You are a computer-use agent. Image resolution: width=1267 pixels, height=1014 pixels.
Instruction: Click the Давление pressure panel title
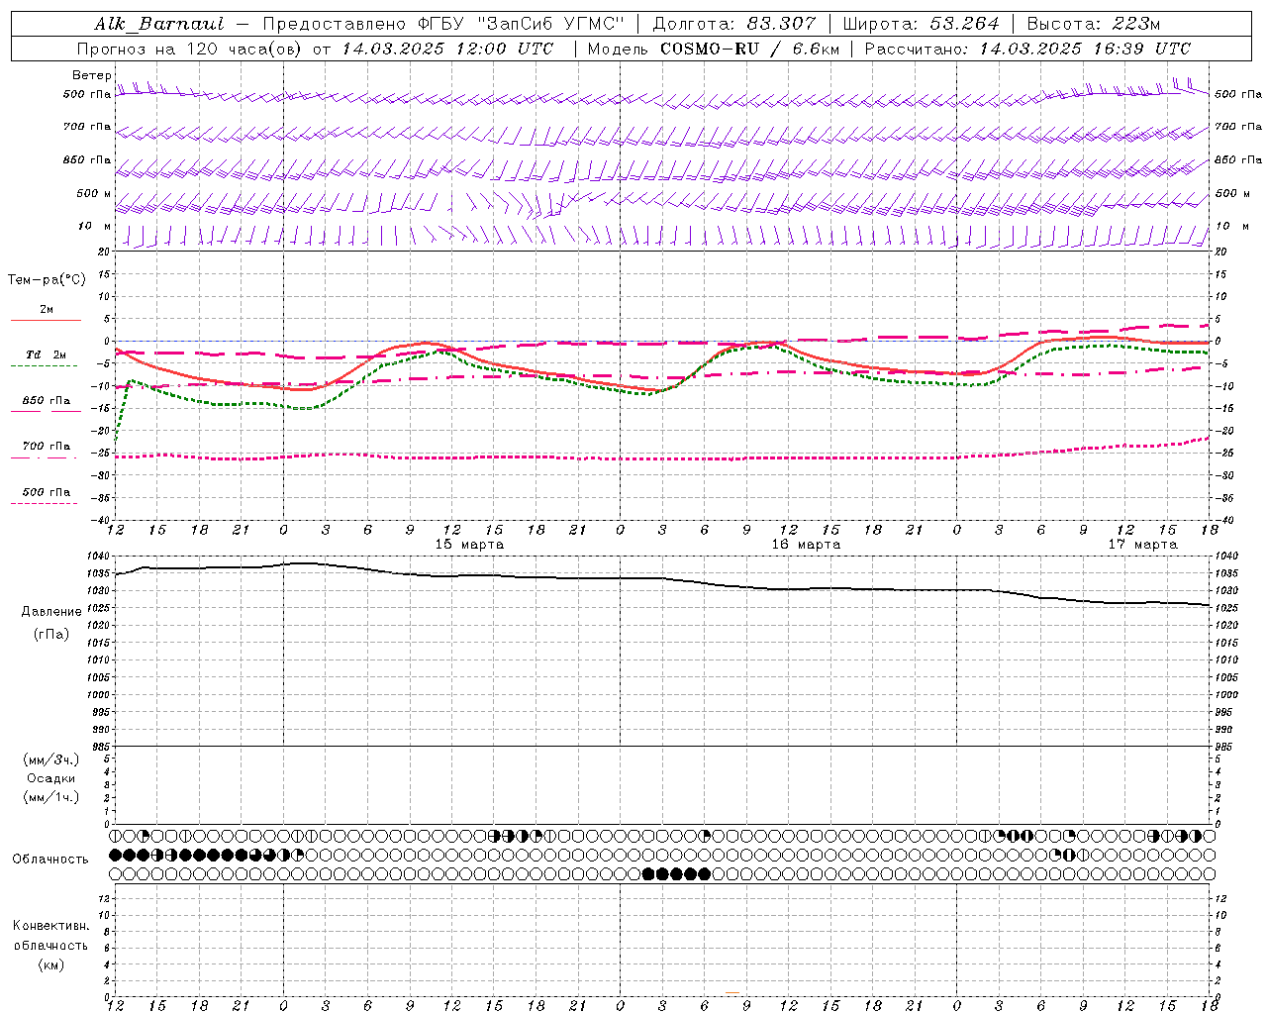pos(51,612)
